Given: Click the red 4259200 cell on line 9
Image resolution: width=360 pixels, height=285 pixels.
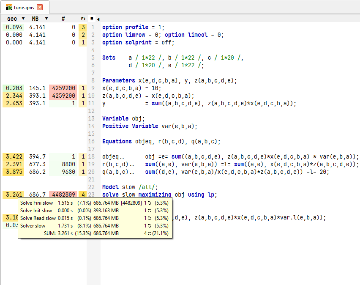Looking at the screenshot, I should (x=63, y=88).
